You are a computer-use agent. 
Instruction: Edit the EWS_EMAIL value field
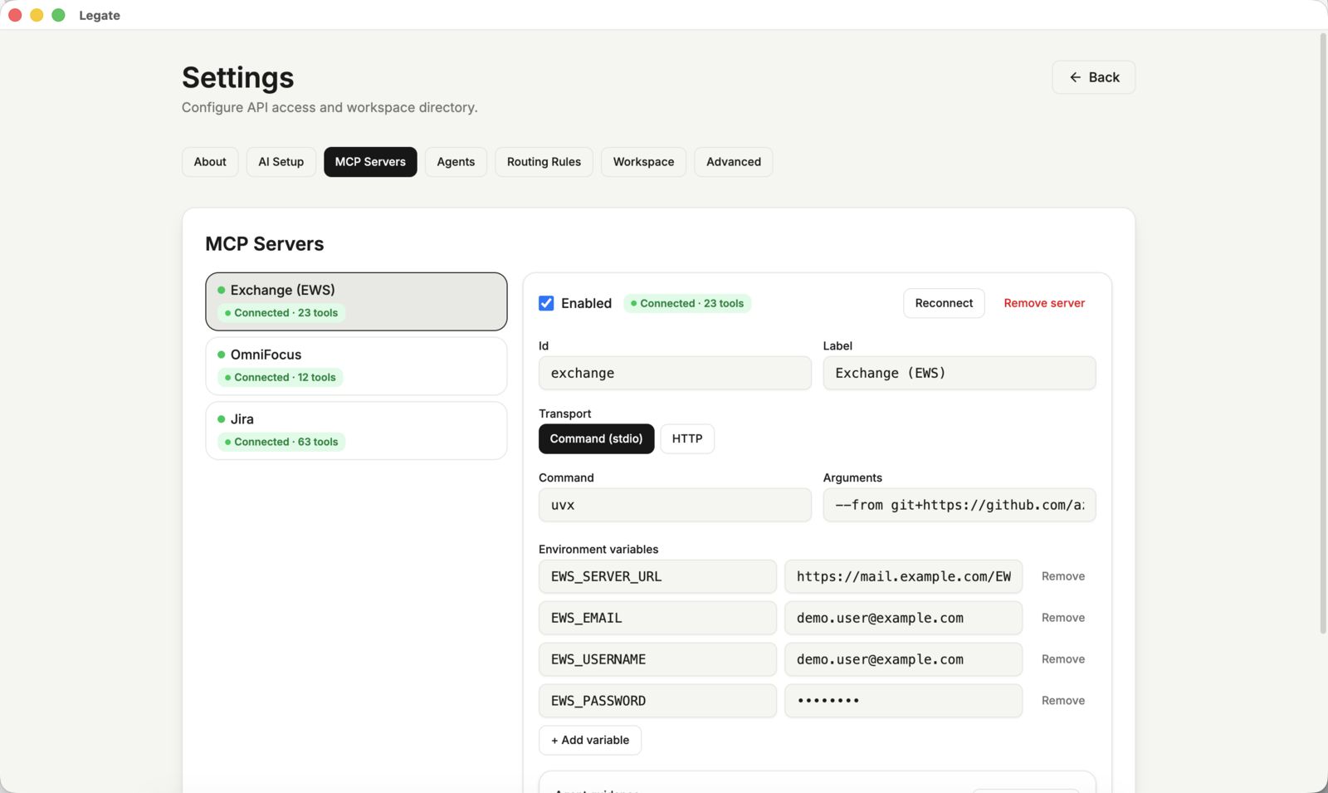[x=903, y=618]
